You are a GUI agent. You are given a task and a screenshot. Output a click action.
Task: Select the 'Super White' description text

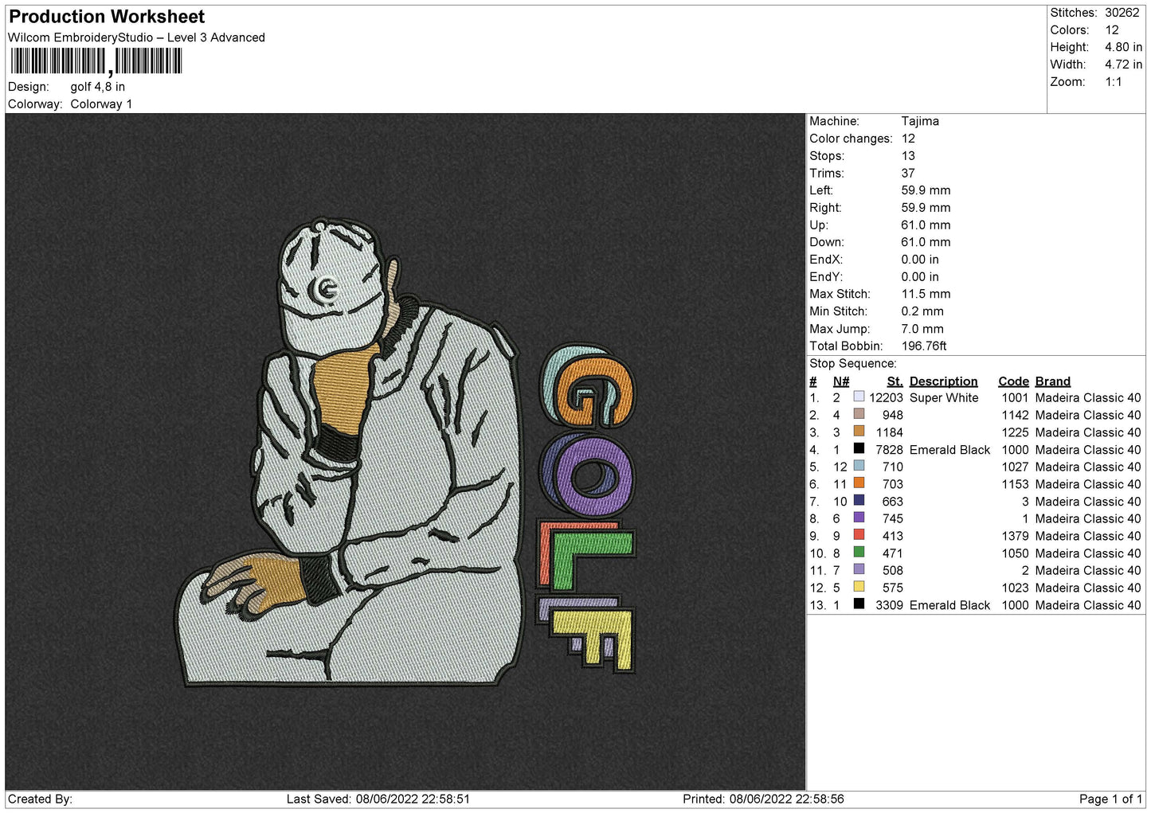(x=944, y=397)
